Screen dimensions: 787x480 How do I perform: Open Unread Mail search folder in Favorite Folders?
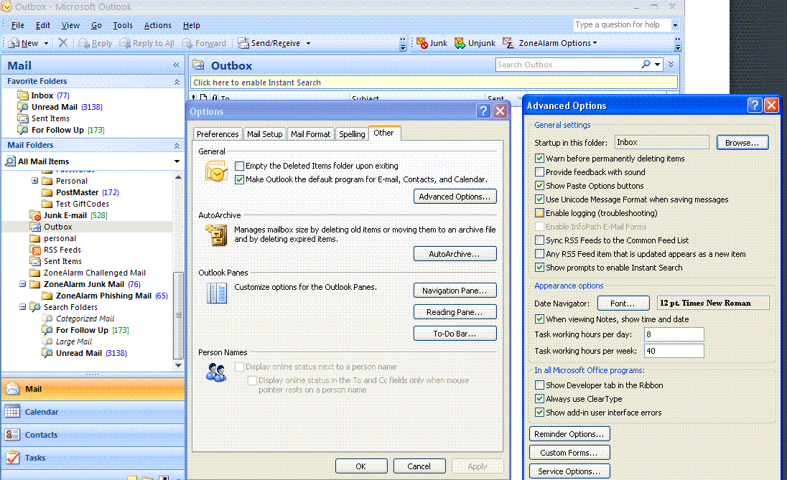point(55,107)
